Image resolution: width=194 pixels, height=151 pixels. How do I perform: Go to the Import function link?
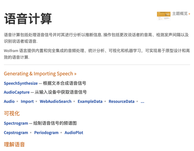(x=27, y=102)
